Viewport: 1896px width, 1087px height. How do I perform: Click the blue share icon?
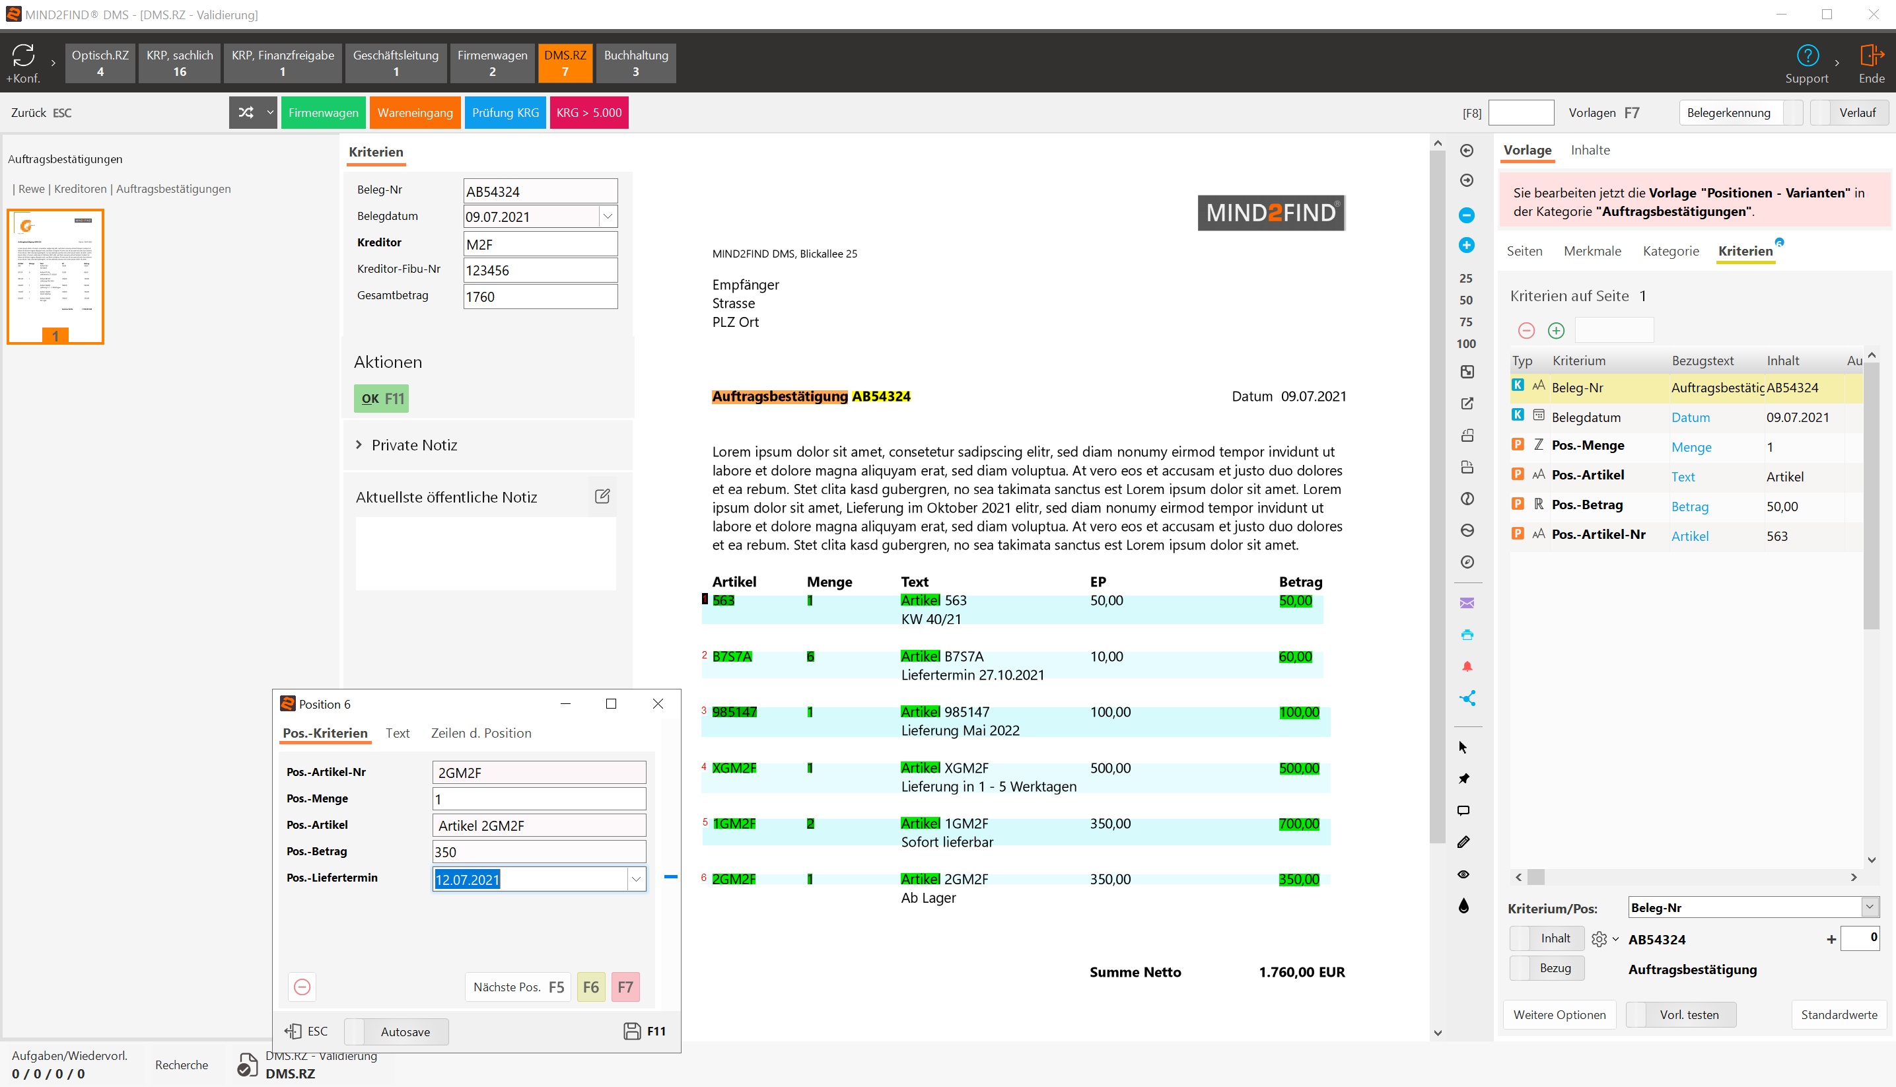click(x=1466, y=698)
